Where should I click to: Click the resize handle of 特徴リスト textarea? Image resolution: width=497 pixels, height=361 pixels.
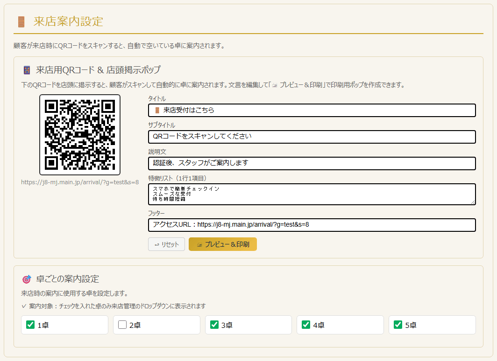[x=473, y=202]
